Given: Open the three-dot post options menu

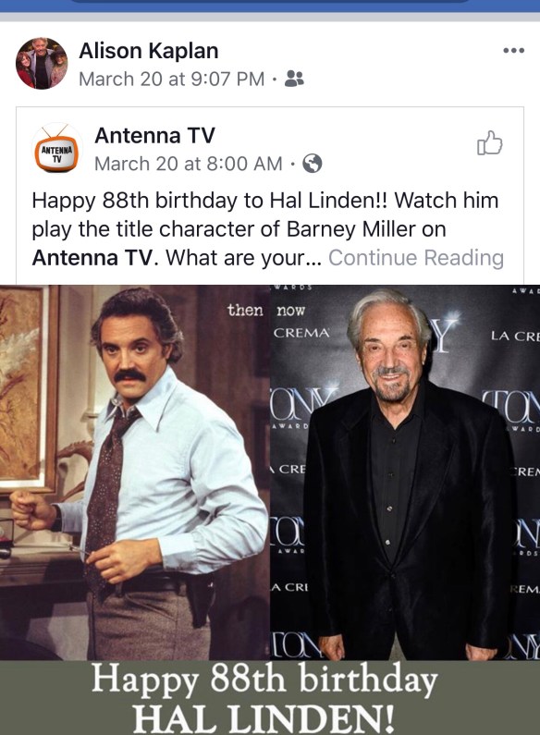Looking at the screenshot, I should pyautogui.click(x=513, y=50).
